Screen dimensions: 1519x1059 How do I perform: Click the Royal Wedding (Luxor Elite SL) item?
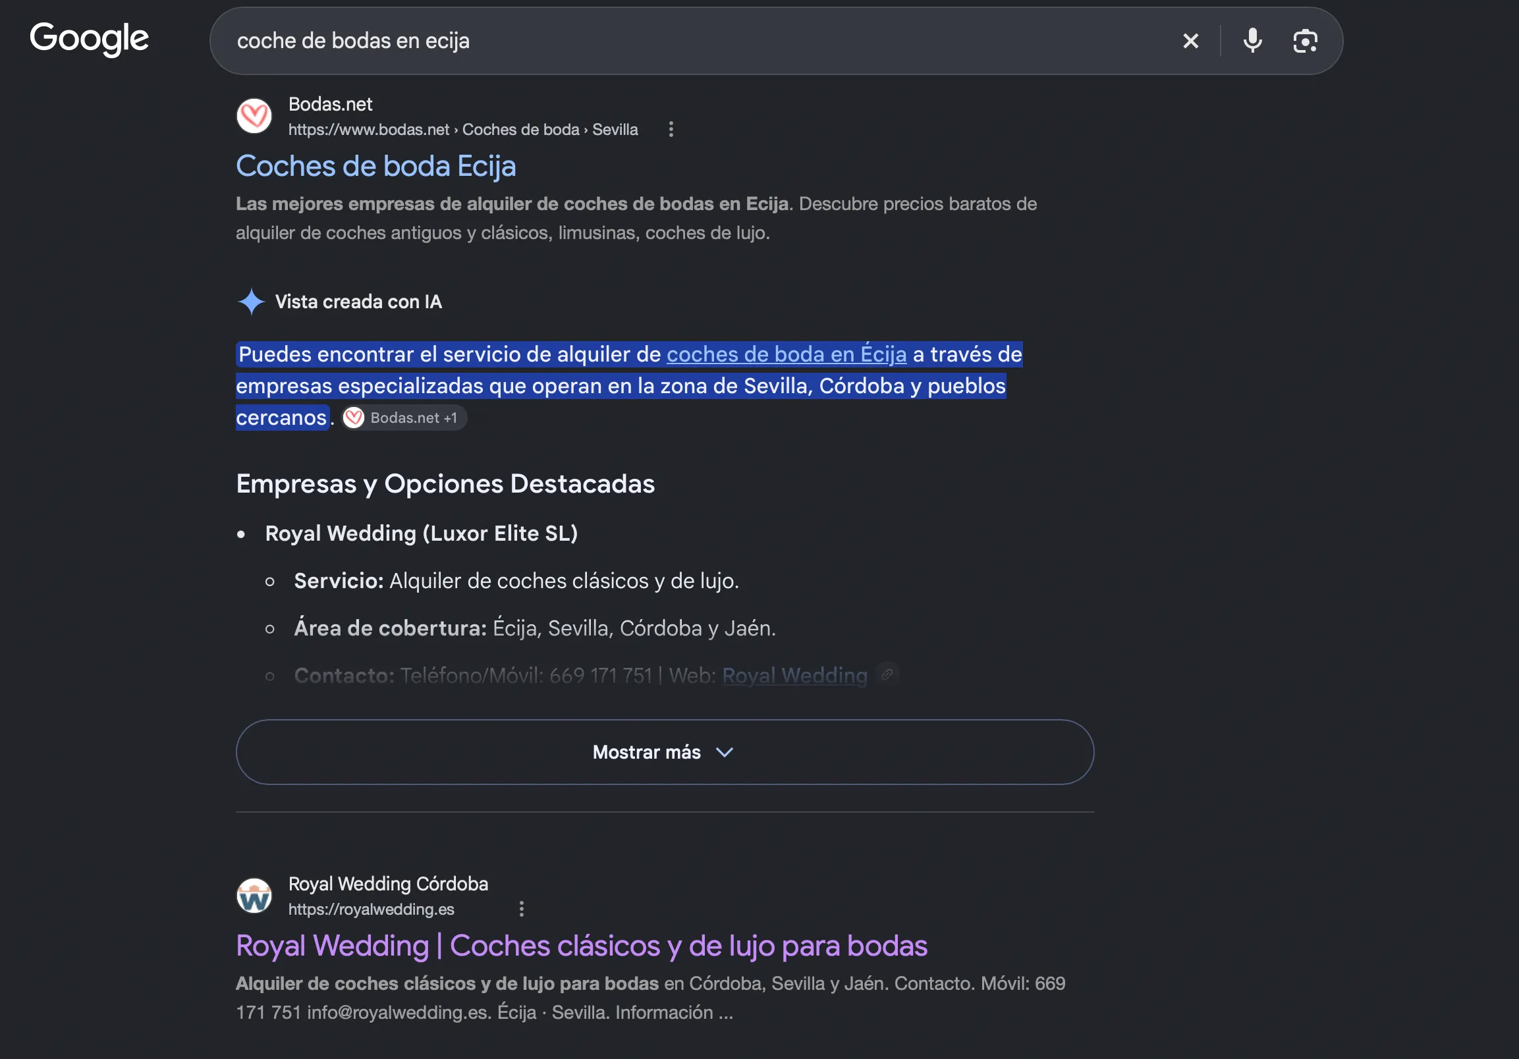click(421, 533)
